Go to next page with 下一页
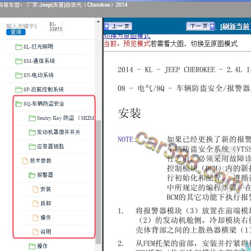Screen dimensions: 251x251 coord(200,26)
